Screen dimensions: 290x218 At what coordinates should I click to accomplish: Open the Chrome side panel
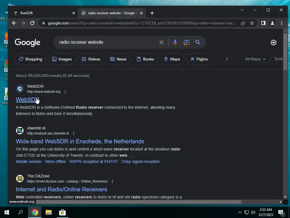click(x=263, y=23)
